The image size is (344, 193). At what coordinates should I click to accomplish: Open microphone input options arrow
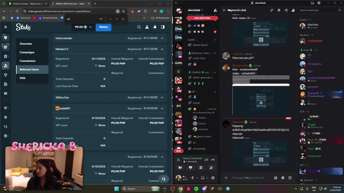(x=197, y=178)
